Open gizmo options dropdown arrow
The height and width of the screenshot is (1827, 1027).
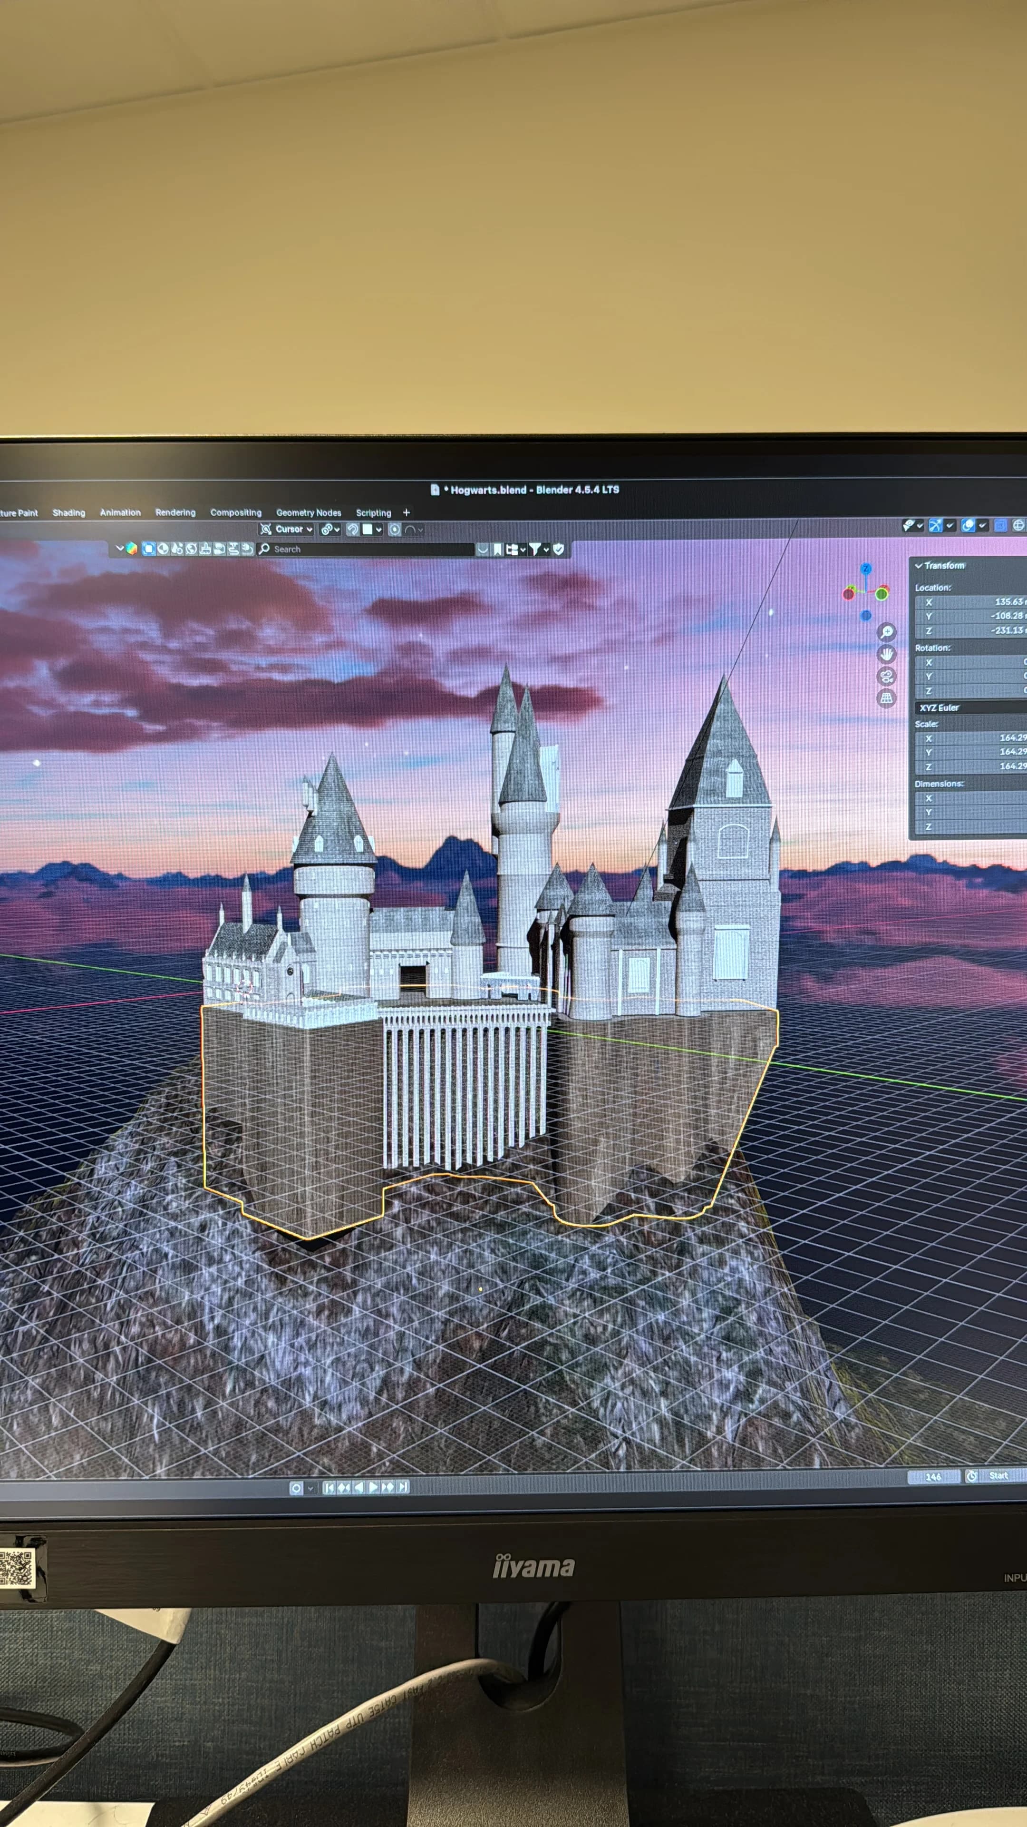[x=950, y=526]
